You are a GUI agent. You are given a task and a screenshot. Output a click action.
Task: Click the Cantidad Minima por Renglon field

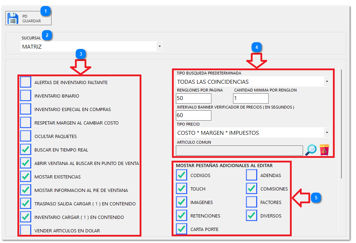[x=251, y=98]
